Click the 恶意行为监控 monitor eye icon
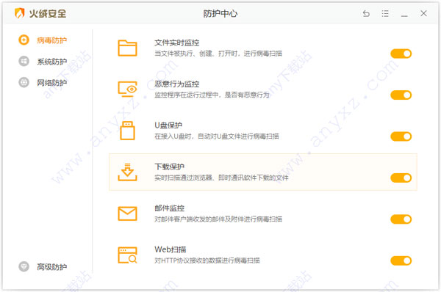 tap(127, 89)
